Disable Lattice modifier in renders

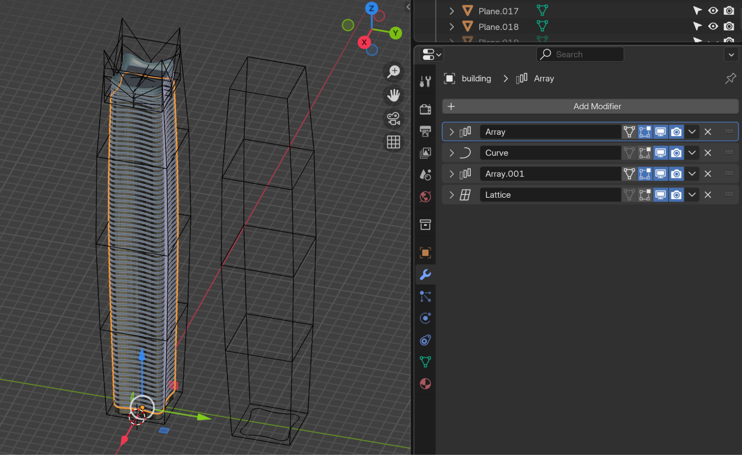(x=676, y=195)
